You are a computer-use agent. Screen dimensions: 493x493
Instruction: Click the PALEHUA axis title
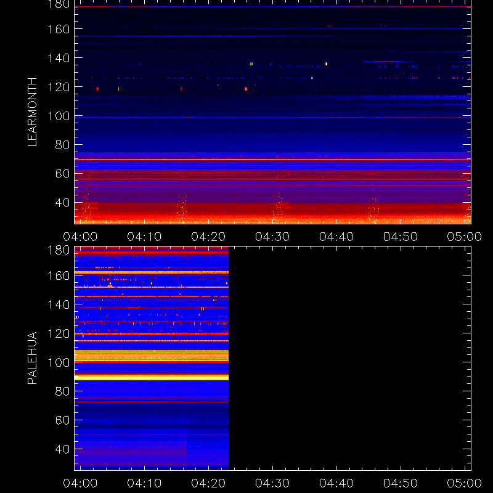pyautogui.click(x=33, y=358)
